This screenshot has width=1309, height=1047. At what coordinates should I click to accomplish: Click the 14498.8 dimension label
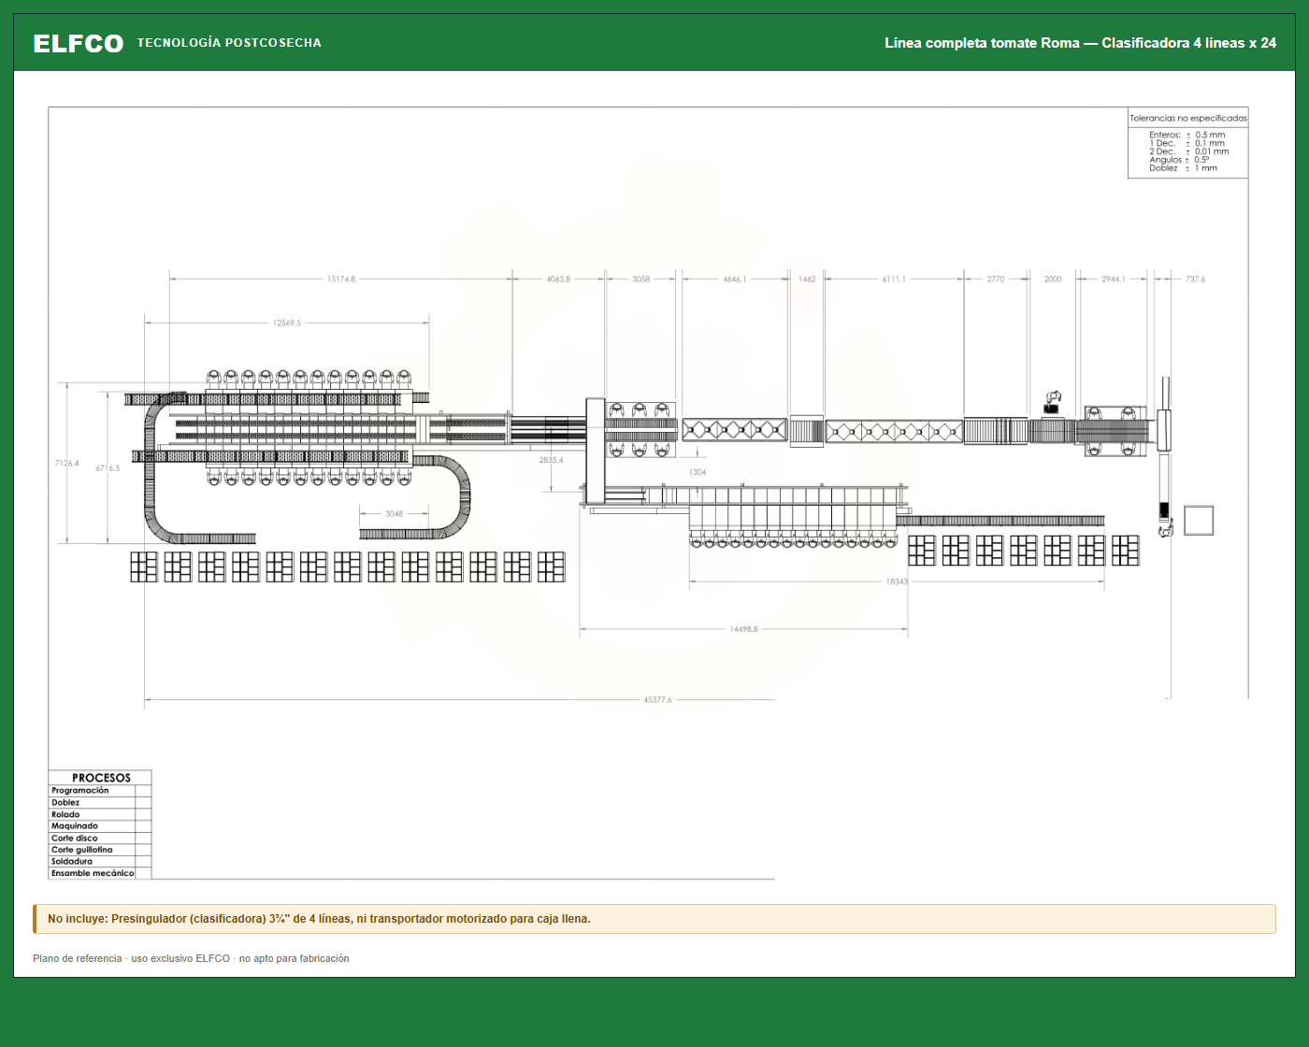(x=744, y=629)
